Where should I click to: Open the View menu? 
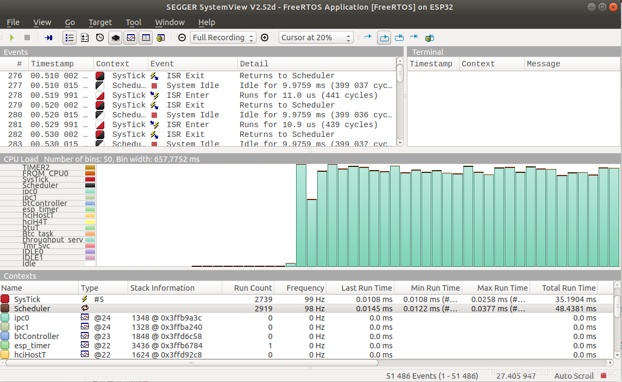tap(42, 22)
